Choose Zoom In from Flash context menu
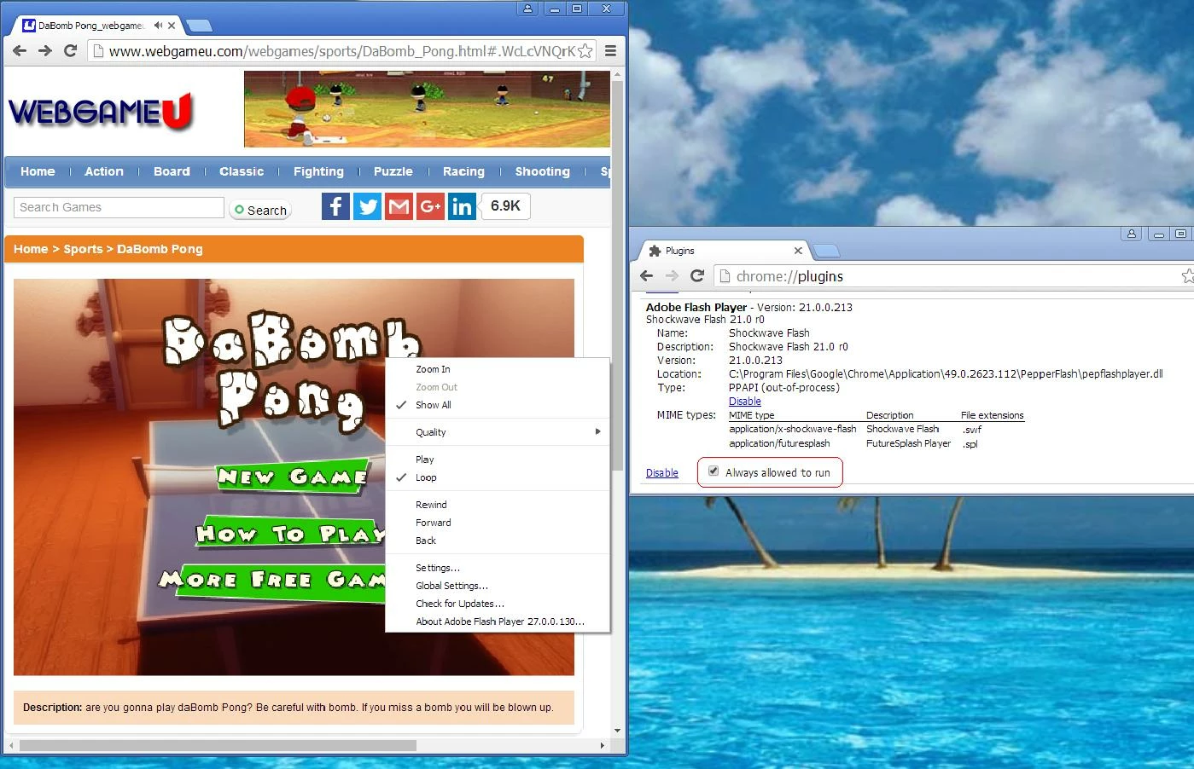 tap(498, 369)
